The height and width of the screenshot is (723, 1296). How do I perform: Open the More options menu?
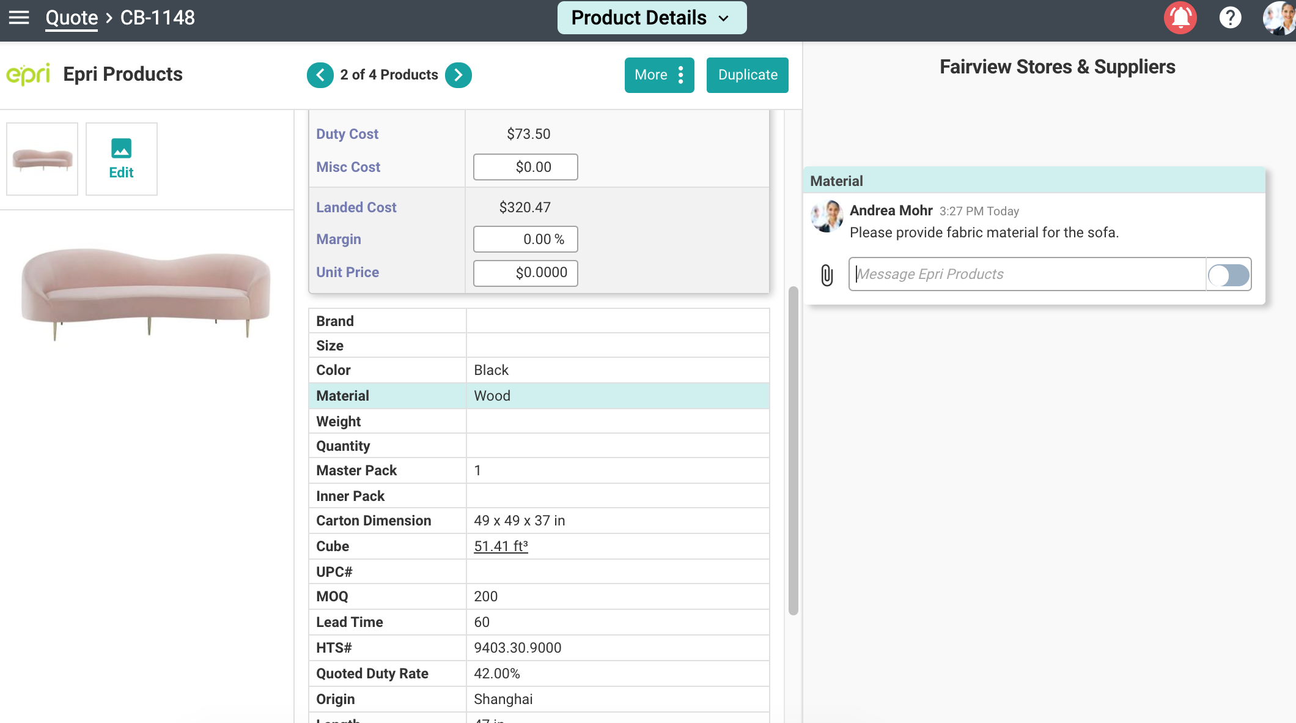click(659, 75)
